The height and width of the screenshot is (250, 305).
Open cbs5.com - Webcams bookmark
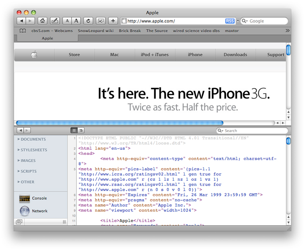(52, 31)
